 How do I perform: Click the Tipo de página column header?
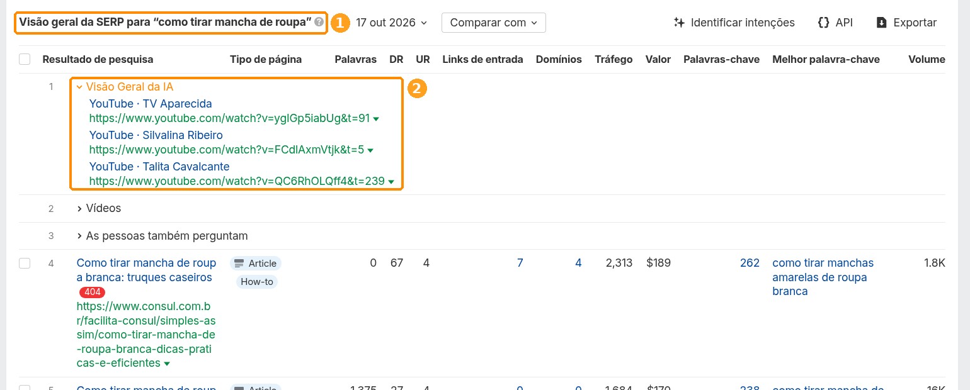click(266, 59)
